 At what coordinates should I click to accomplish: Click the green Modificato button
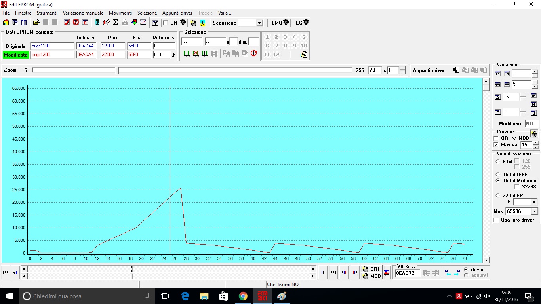16,55
